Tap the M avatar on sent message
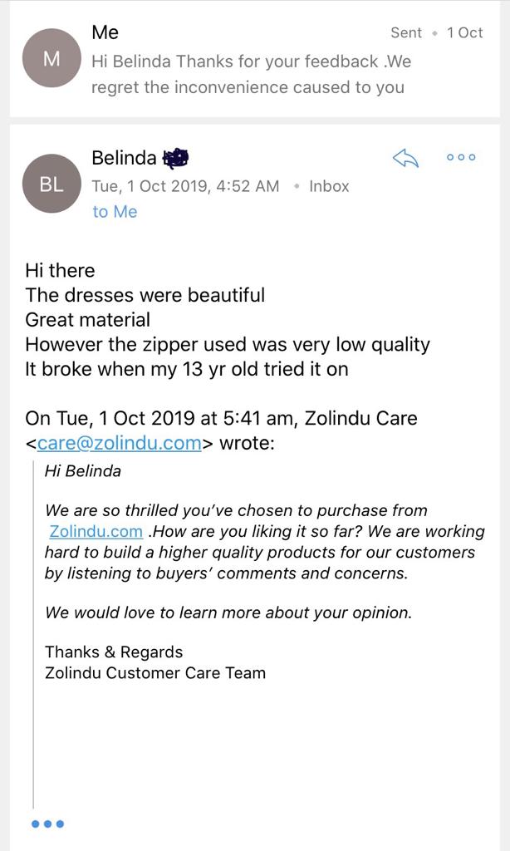The height and width of the screenshot is (851, 510). click(51, 58)
